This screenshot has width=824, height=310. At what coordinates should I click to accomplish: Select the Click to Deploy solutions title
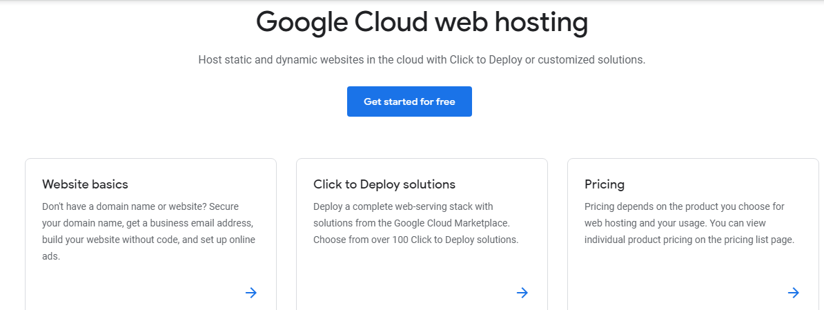pos(384,184)
